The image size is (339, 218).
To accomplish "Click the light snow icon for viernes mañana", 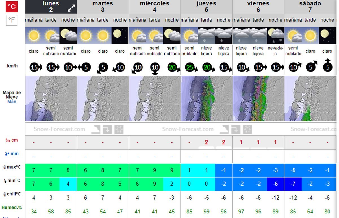I will pos(241,36).
